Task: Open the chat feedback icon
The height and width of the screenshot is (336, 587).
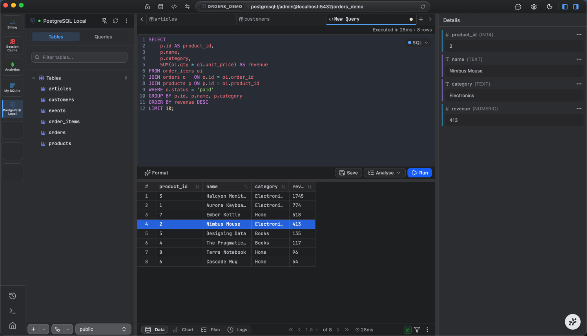Action: tap(518, 7)
